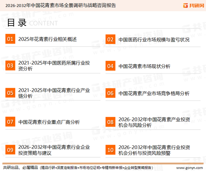Select chapter 2026-2032年中国花青素行业投资机会分析与投资风险预警
The width and height of the screenshot is (206, 171).
pos(154,150)
